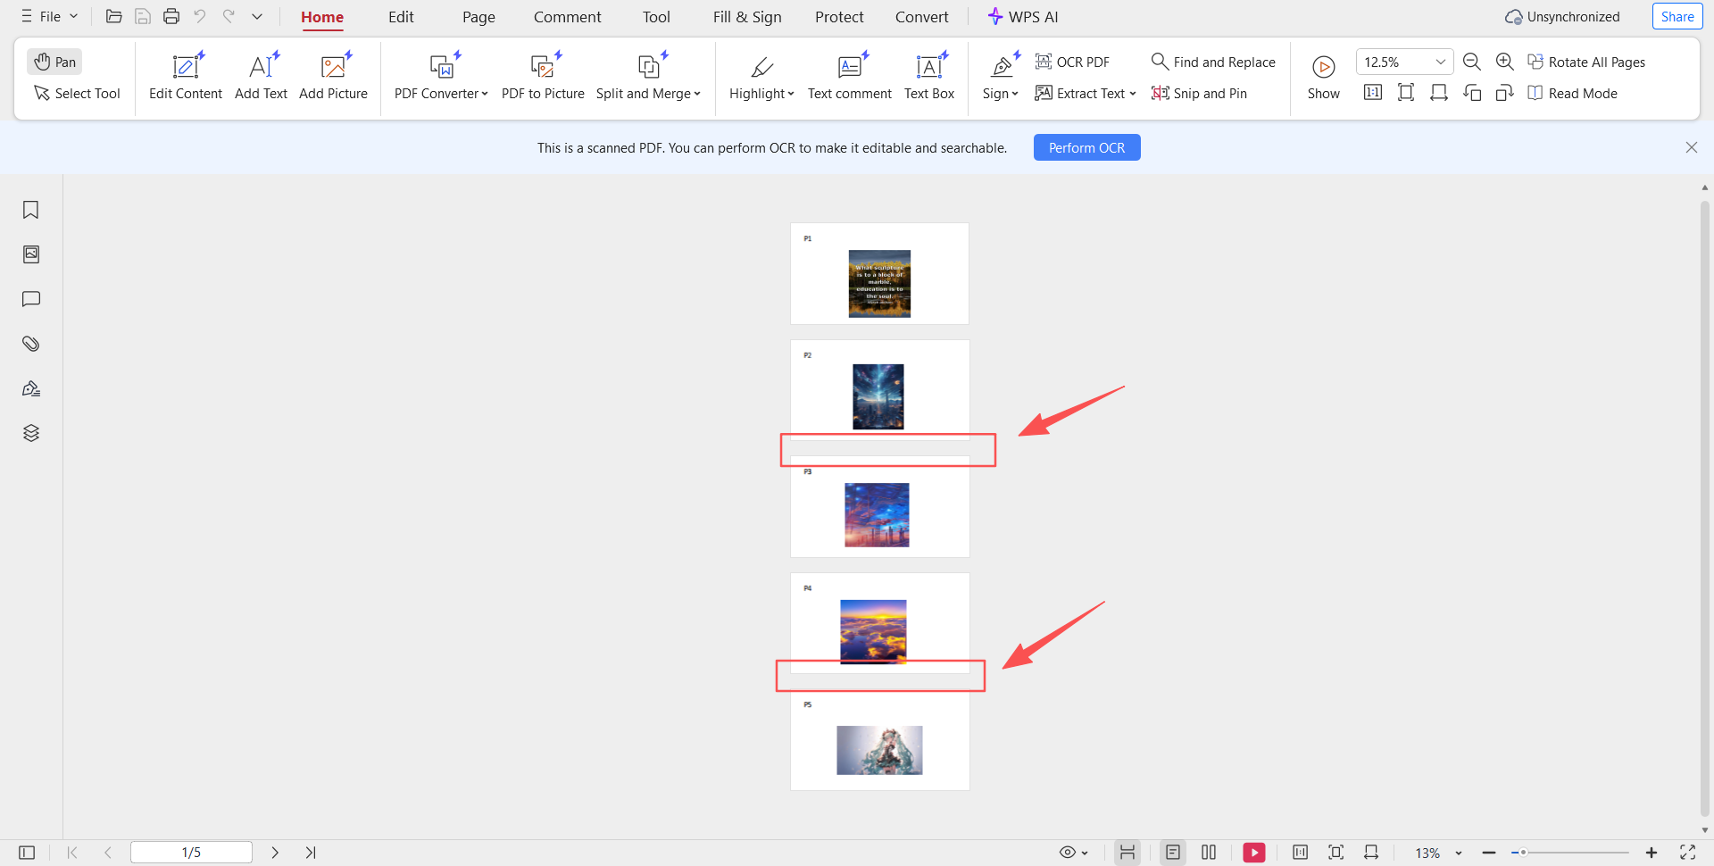Click the OCR PDF icon
The height and width of the screenshot is (866, 1714).
(1043, 62)
